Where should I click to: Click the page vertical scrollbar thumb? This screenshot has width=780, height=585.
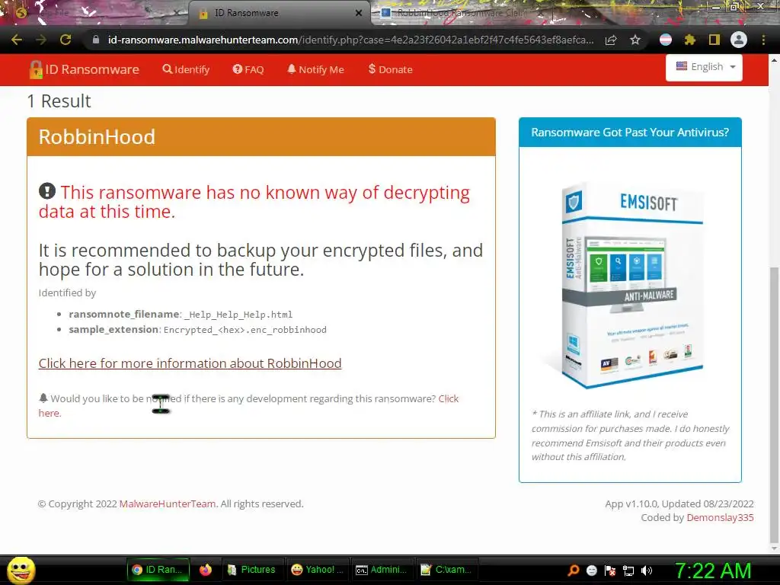click(x=774, y=405)
